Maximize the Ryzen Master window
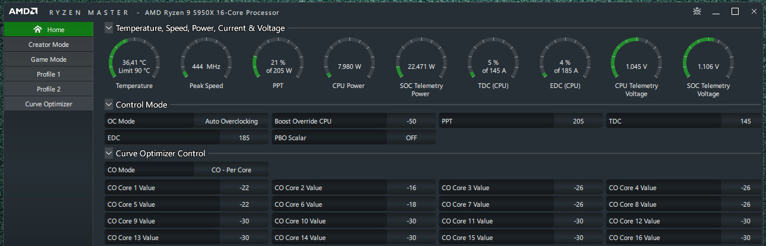This screenshot has height=246, width=766. (735, 12)
